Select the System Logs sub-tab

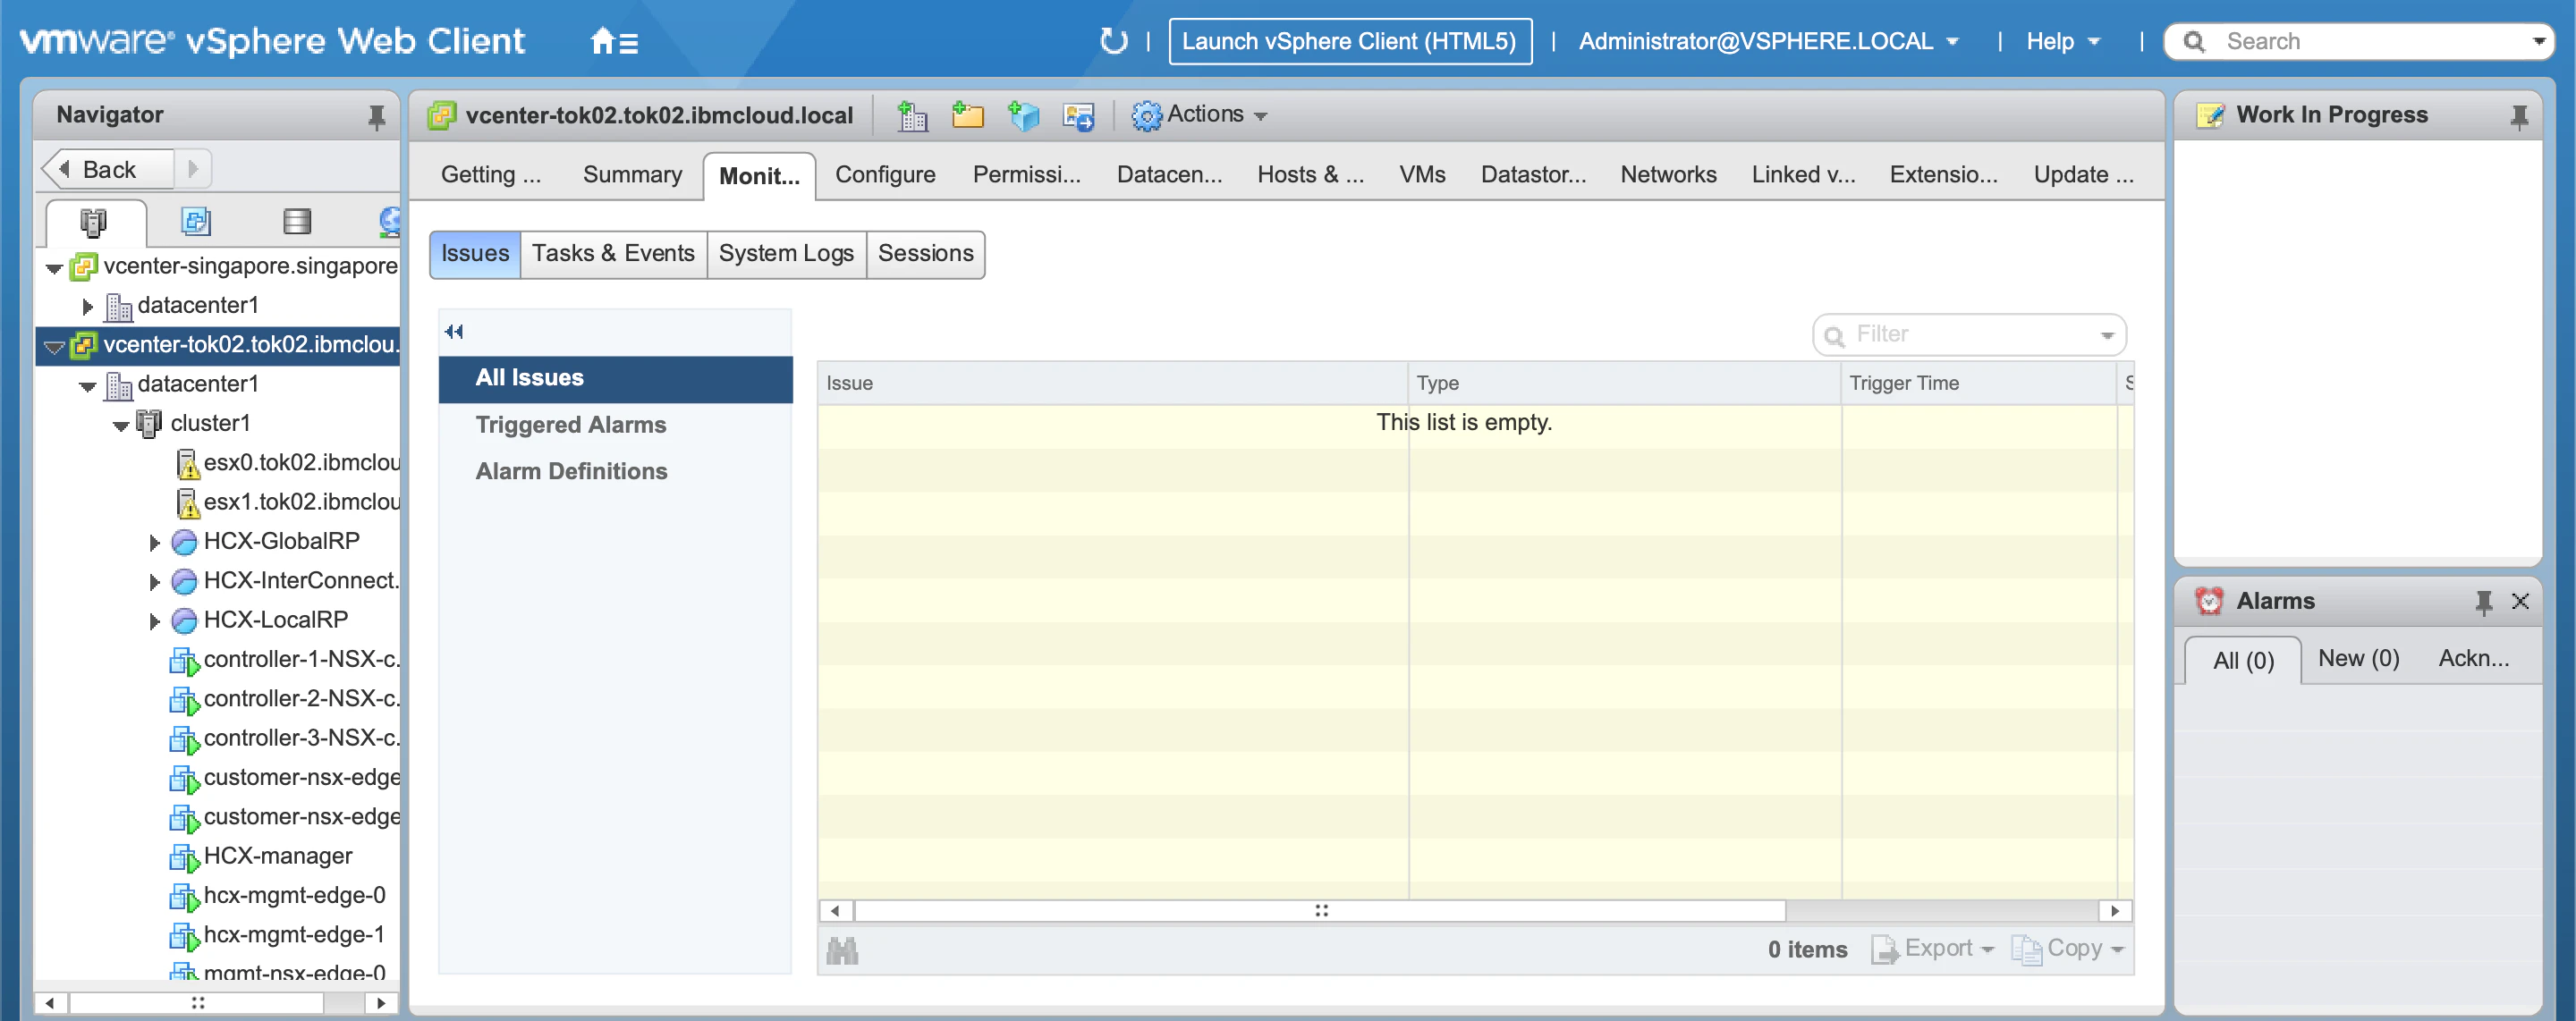click(x=786, y=253)
